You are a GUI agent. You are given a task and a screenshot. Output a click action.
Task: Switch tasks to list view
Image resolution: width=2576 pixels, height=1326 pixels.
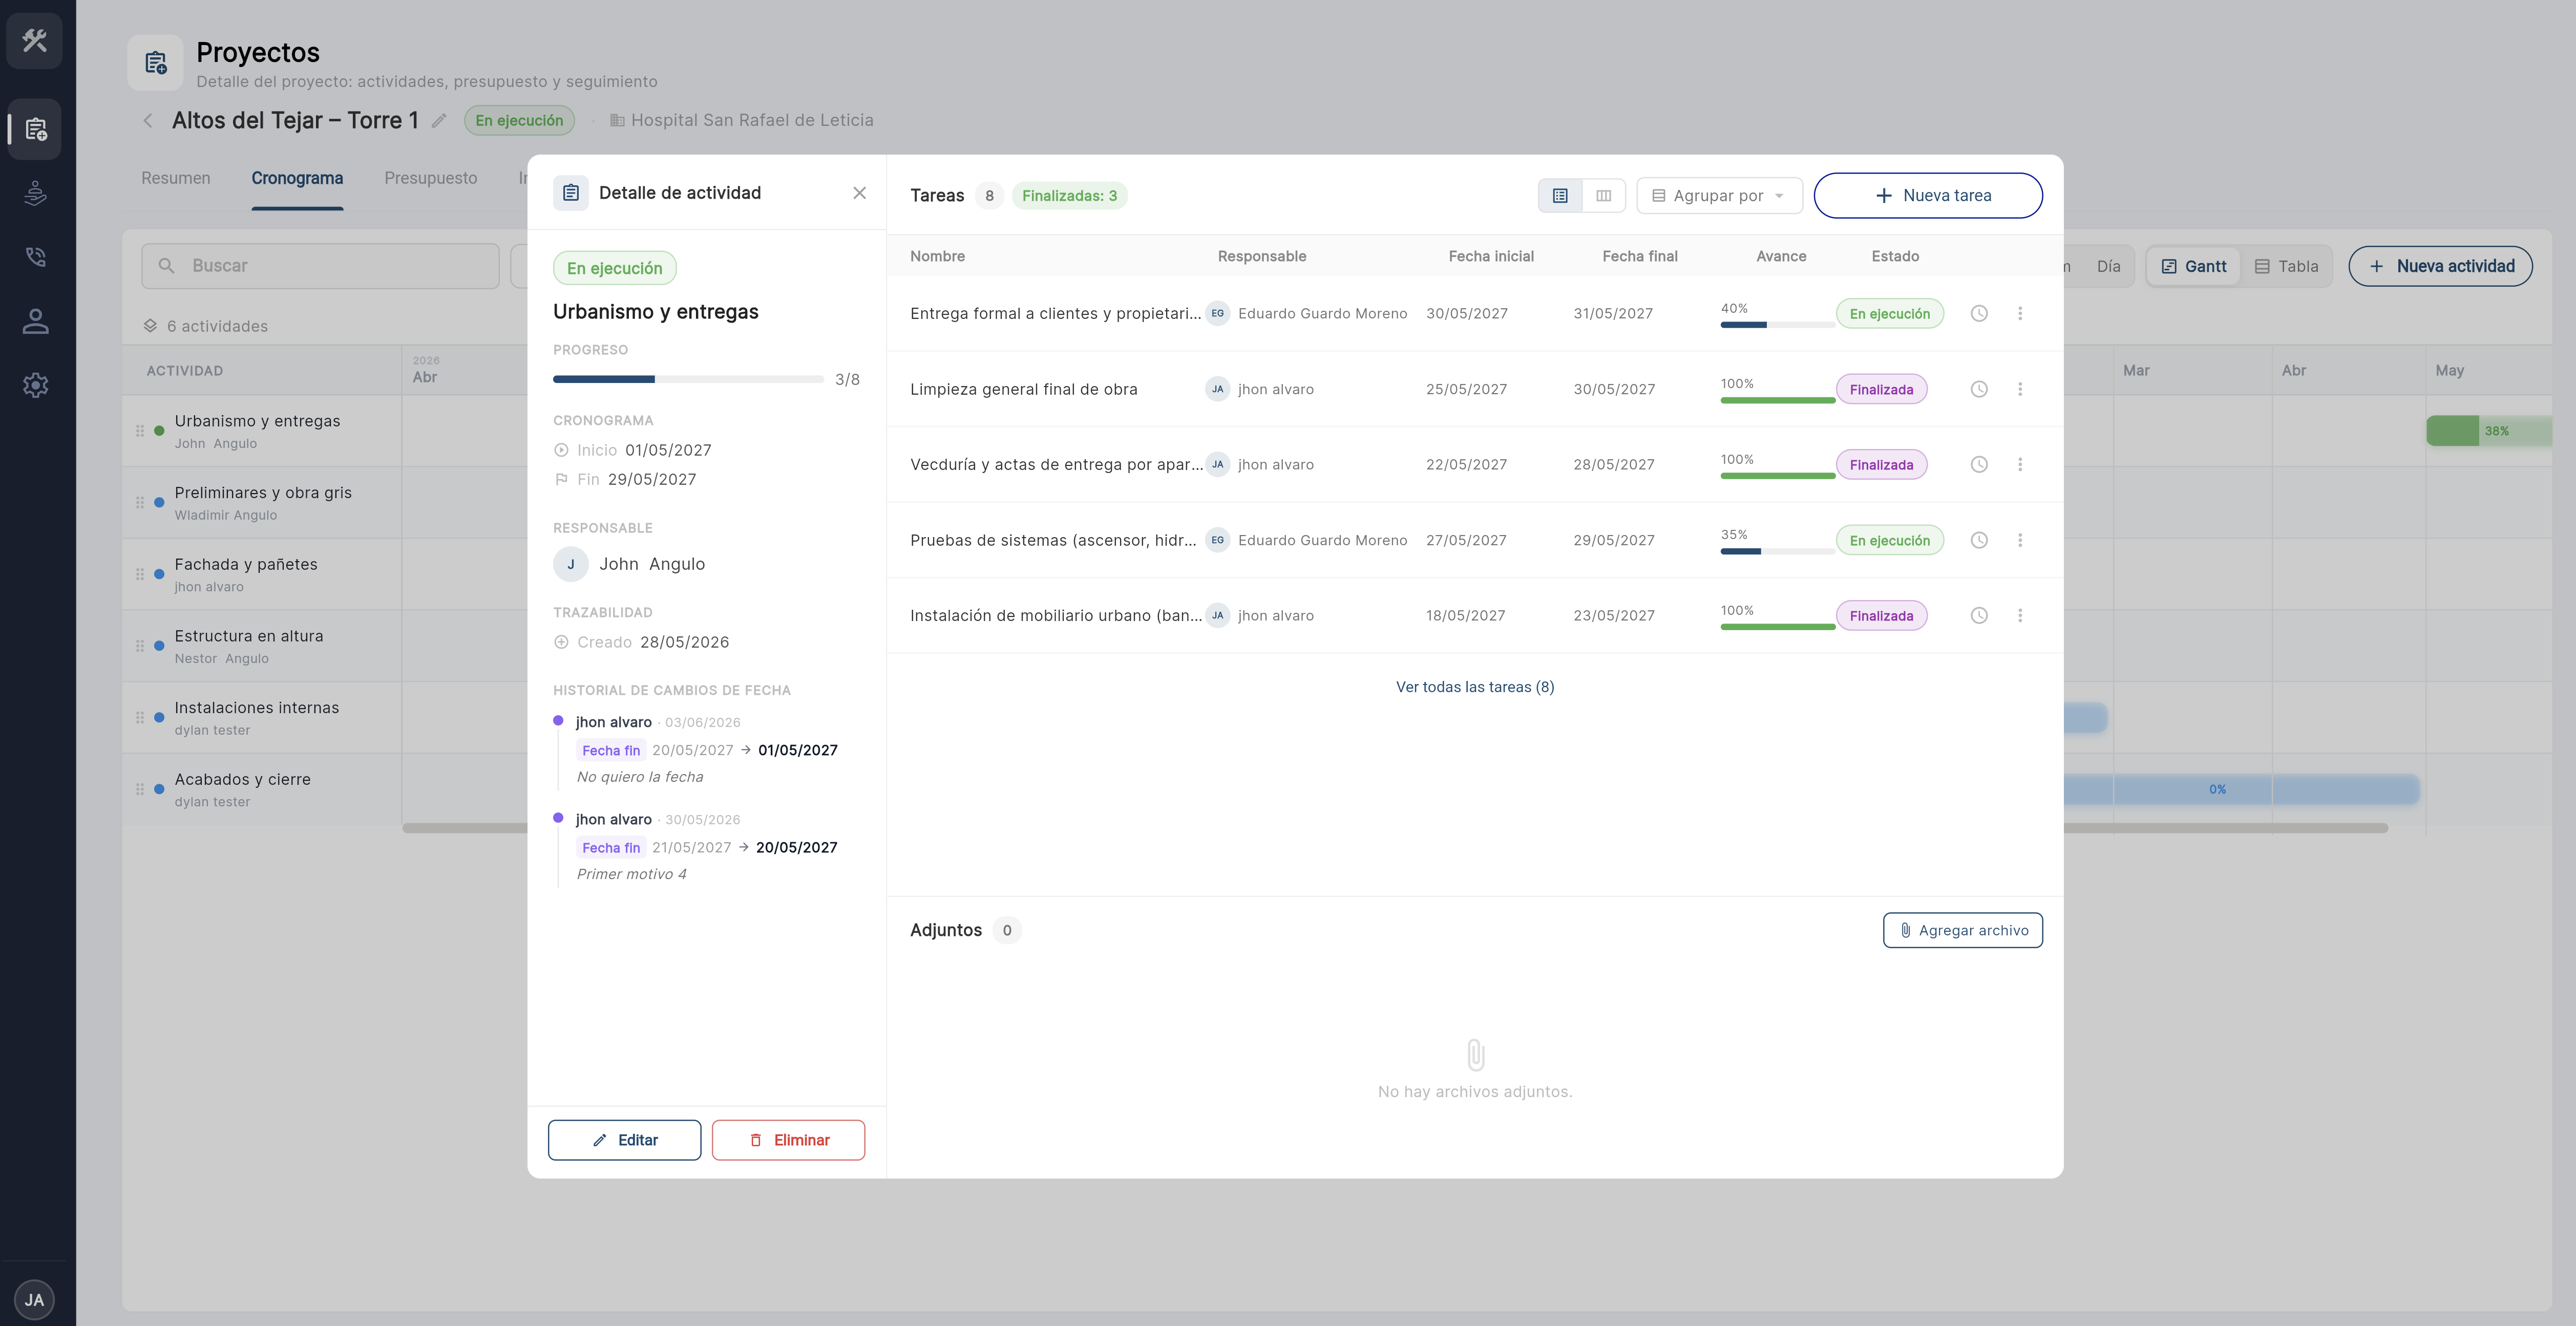(x=1560, y=195)
